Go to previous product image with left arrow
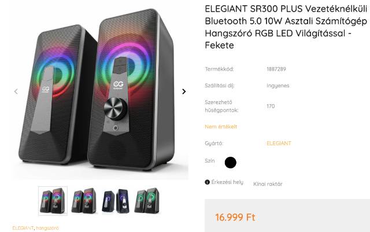 [x=16, y=91]
